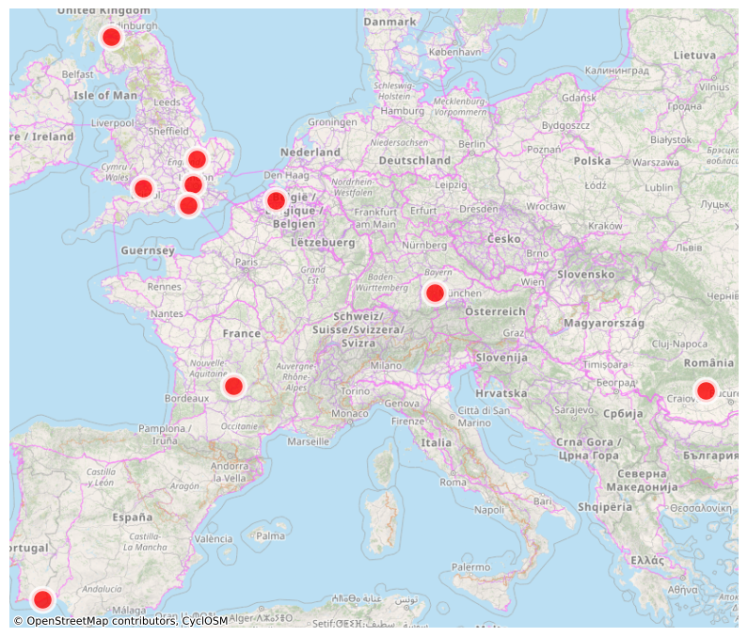This screenshot has width=748, height=637.
Task: Click the Slovensko country label
Action: (x=586, y=275)
